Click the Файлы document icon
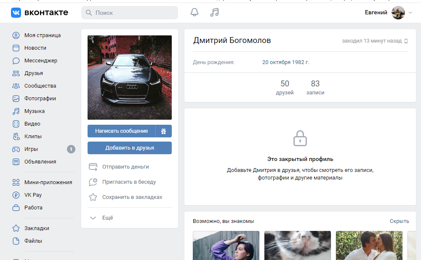This screenshot has width=421, height=260. pyautogui.click(x=16, y=241)
